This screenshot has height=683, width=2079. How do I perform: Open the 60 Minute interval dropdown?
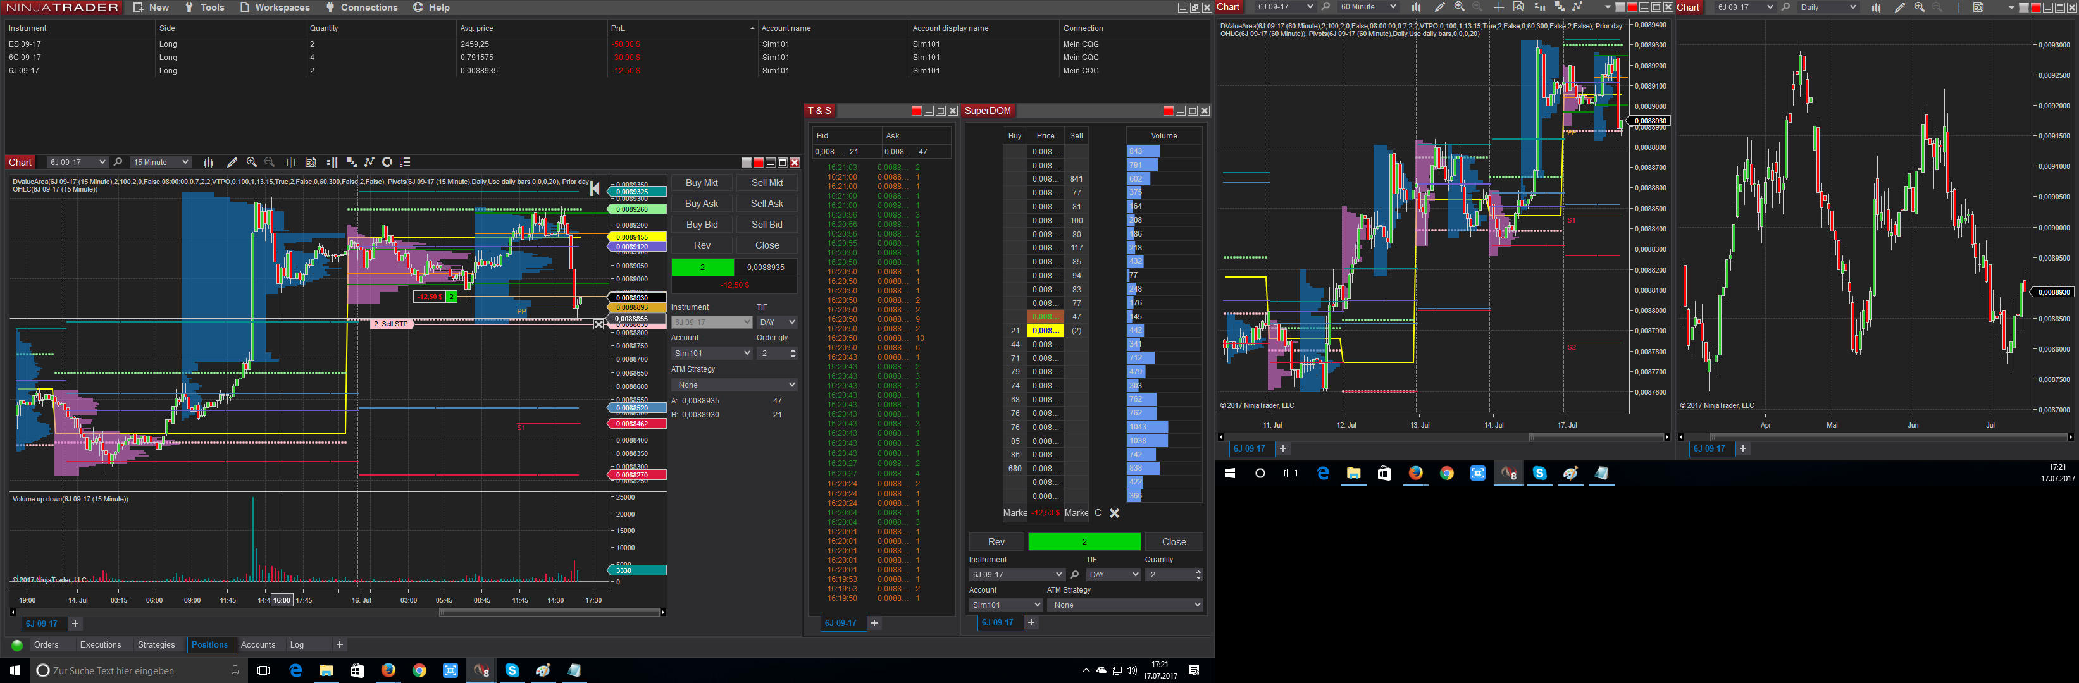1367,7
